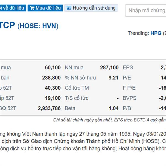Click the italic "Chỉ số tài chính" footnote

(x=110, y=120)
